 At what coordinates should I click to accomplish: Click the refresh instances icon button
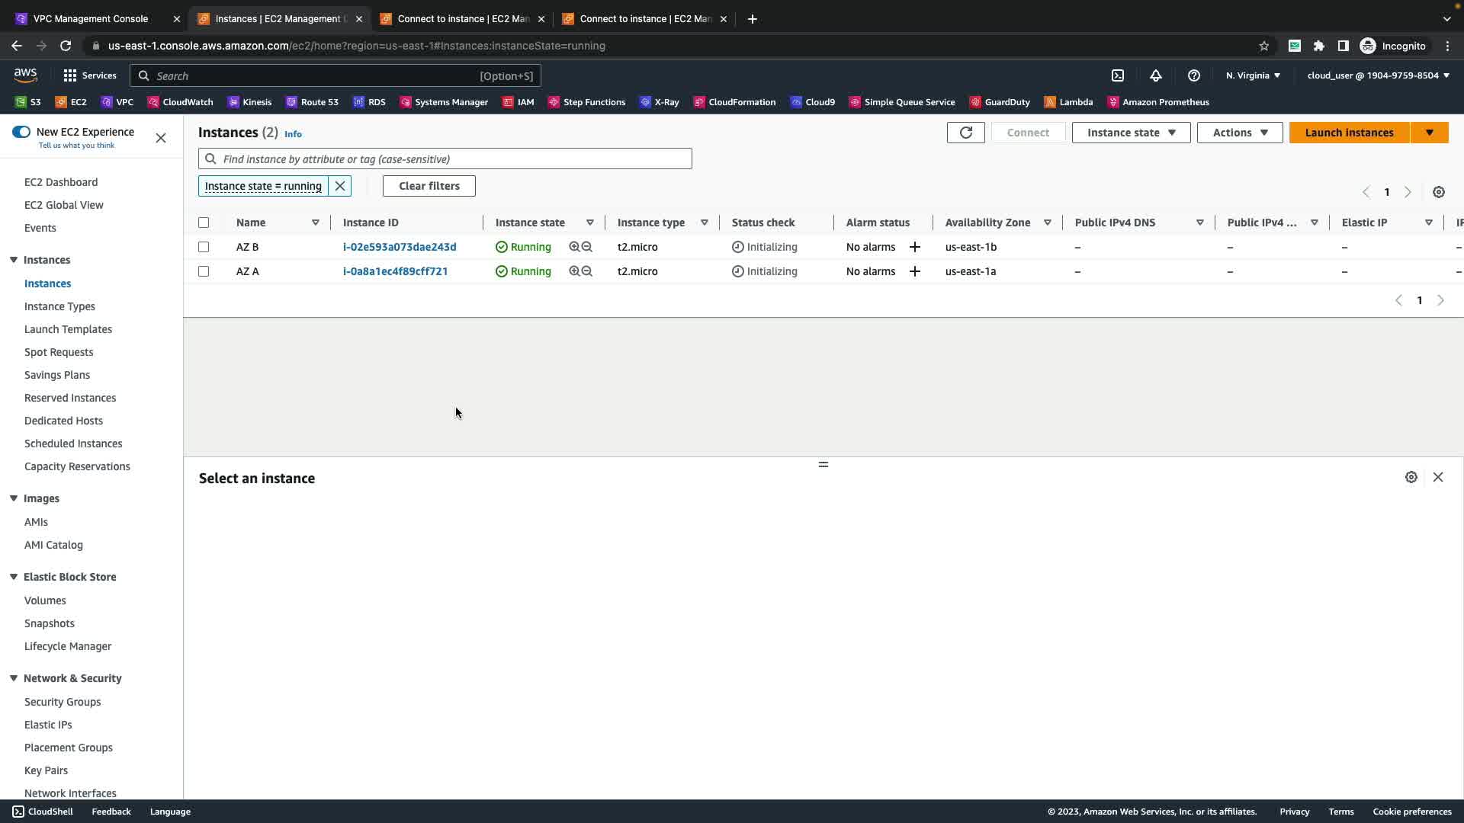pyautogui.click(x=965, y=133)
